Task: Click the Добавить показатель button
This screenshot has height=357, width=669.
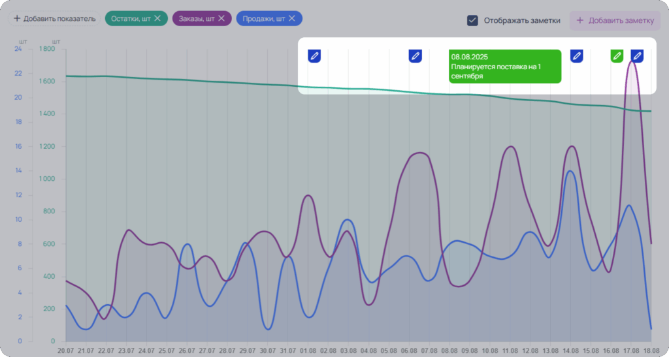Action: coord(54,18)
